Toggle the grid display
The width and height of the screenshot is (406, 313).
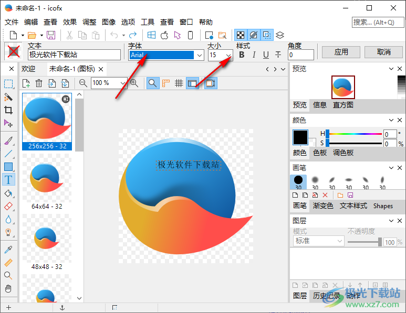[179, 83]
